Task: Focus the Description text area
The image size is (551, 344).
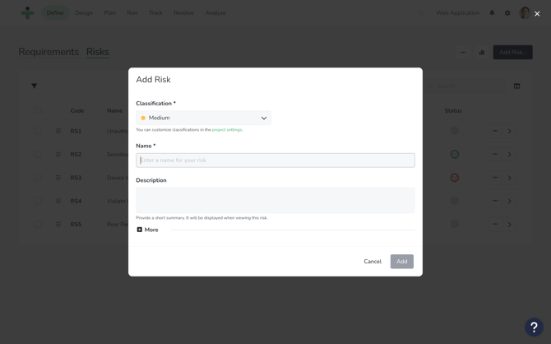Action: 275,200
